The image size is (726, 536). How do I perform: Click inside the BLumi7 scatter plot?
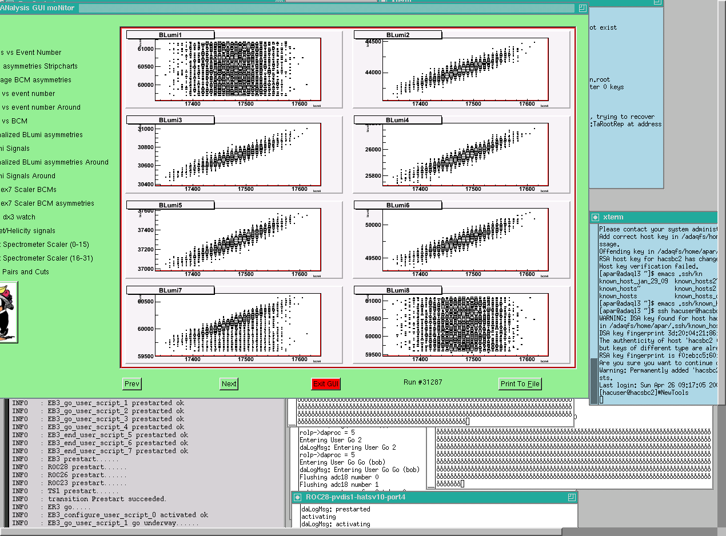pyautogui.click(x=238, y=325)
